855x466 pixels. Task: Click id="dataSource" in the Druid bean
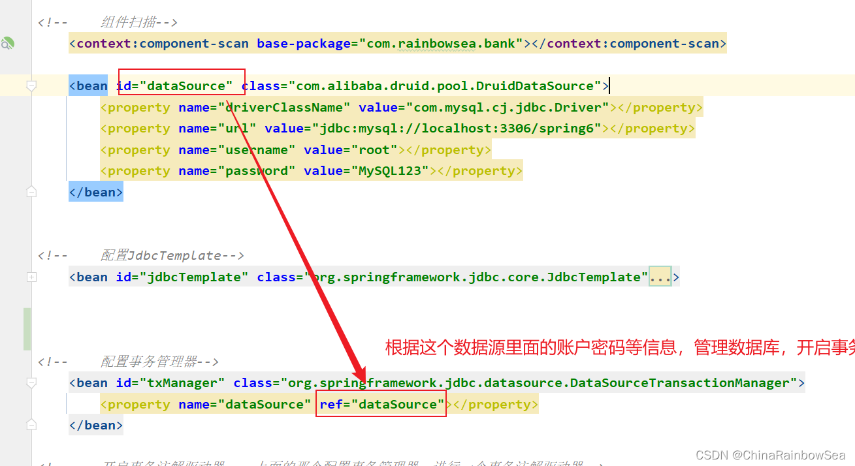click(174, 85)
